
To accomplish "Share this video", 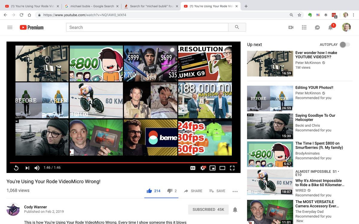I will click(193, 191).
